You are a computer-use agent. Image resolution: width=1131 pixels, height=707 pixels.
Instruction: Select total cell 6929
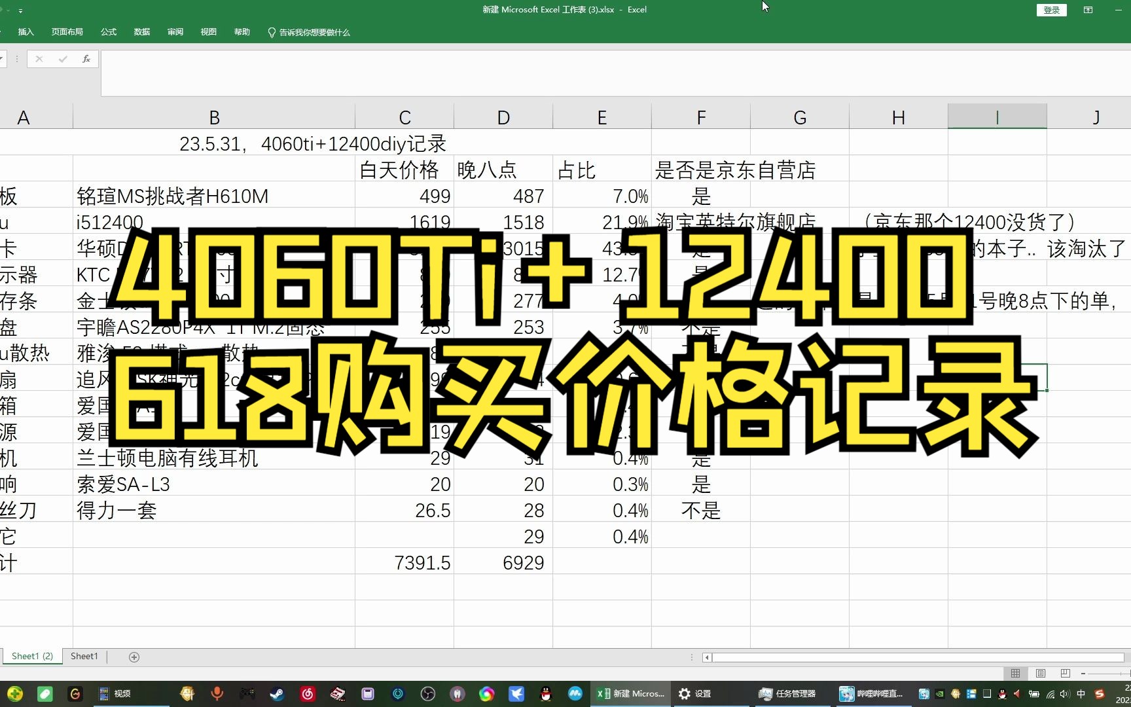coord(503,562)
